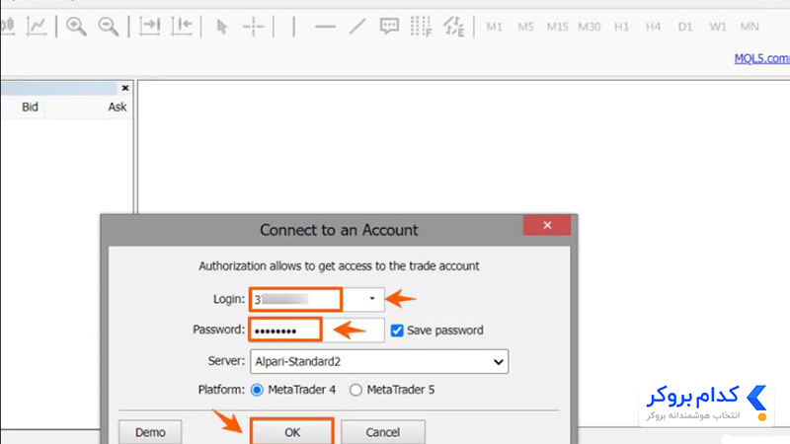Viewport: 790px width, 444px height.
Task: Click the Cancel button
Action: coord(383,432)
